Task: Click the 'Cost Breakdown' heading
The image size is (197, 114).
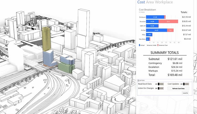Action: [x=147, y=10]
